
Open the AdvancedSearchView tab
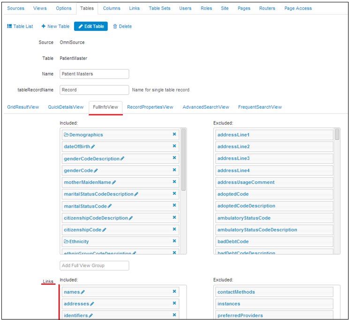(205, 107)
